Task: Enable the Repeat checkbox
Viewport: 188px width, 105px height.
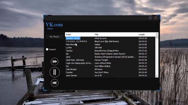Action: tap(47, 49)
